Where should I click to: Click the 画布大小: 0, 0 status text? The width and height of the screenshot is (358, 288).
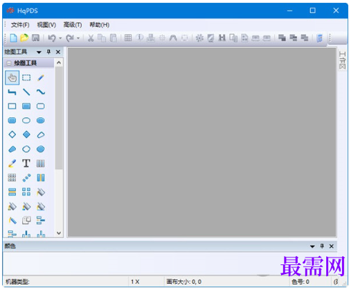pos(184,282)
